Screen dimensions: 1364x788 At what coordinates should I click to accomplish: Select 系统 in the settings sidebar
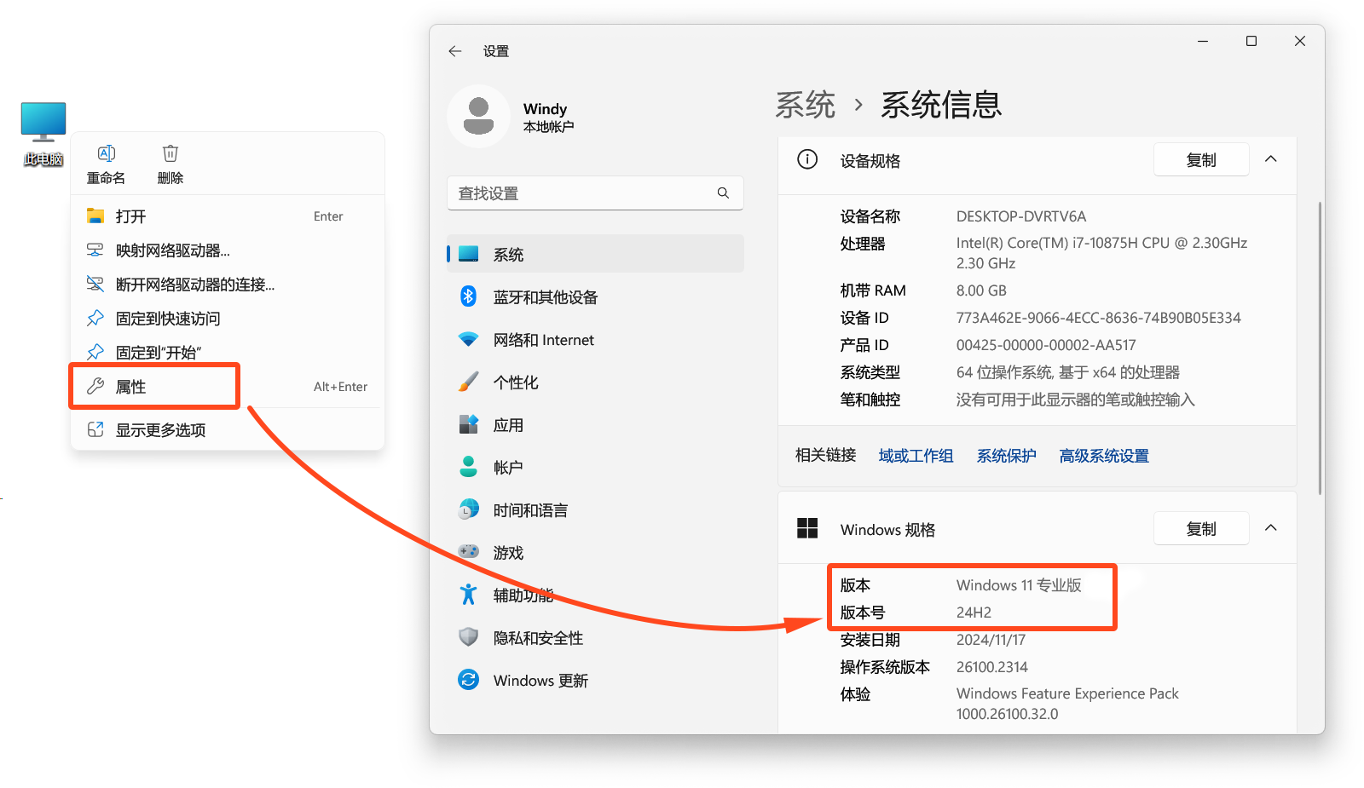[x=508, y=253]
